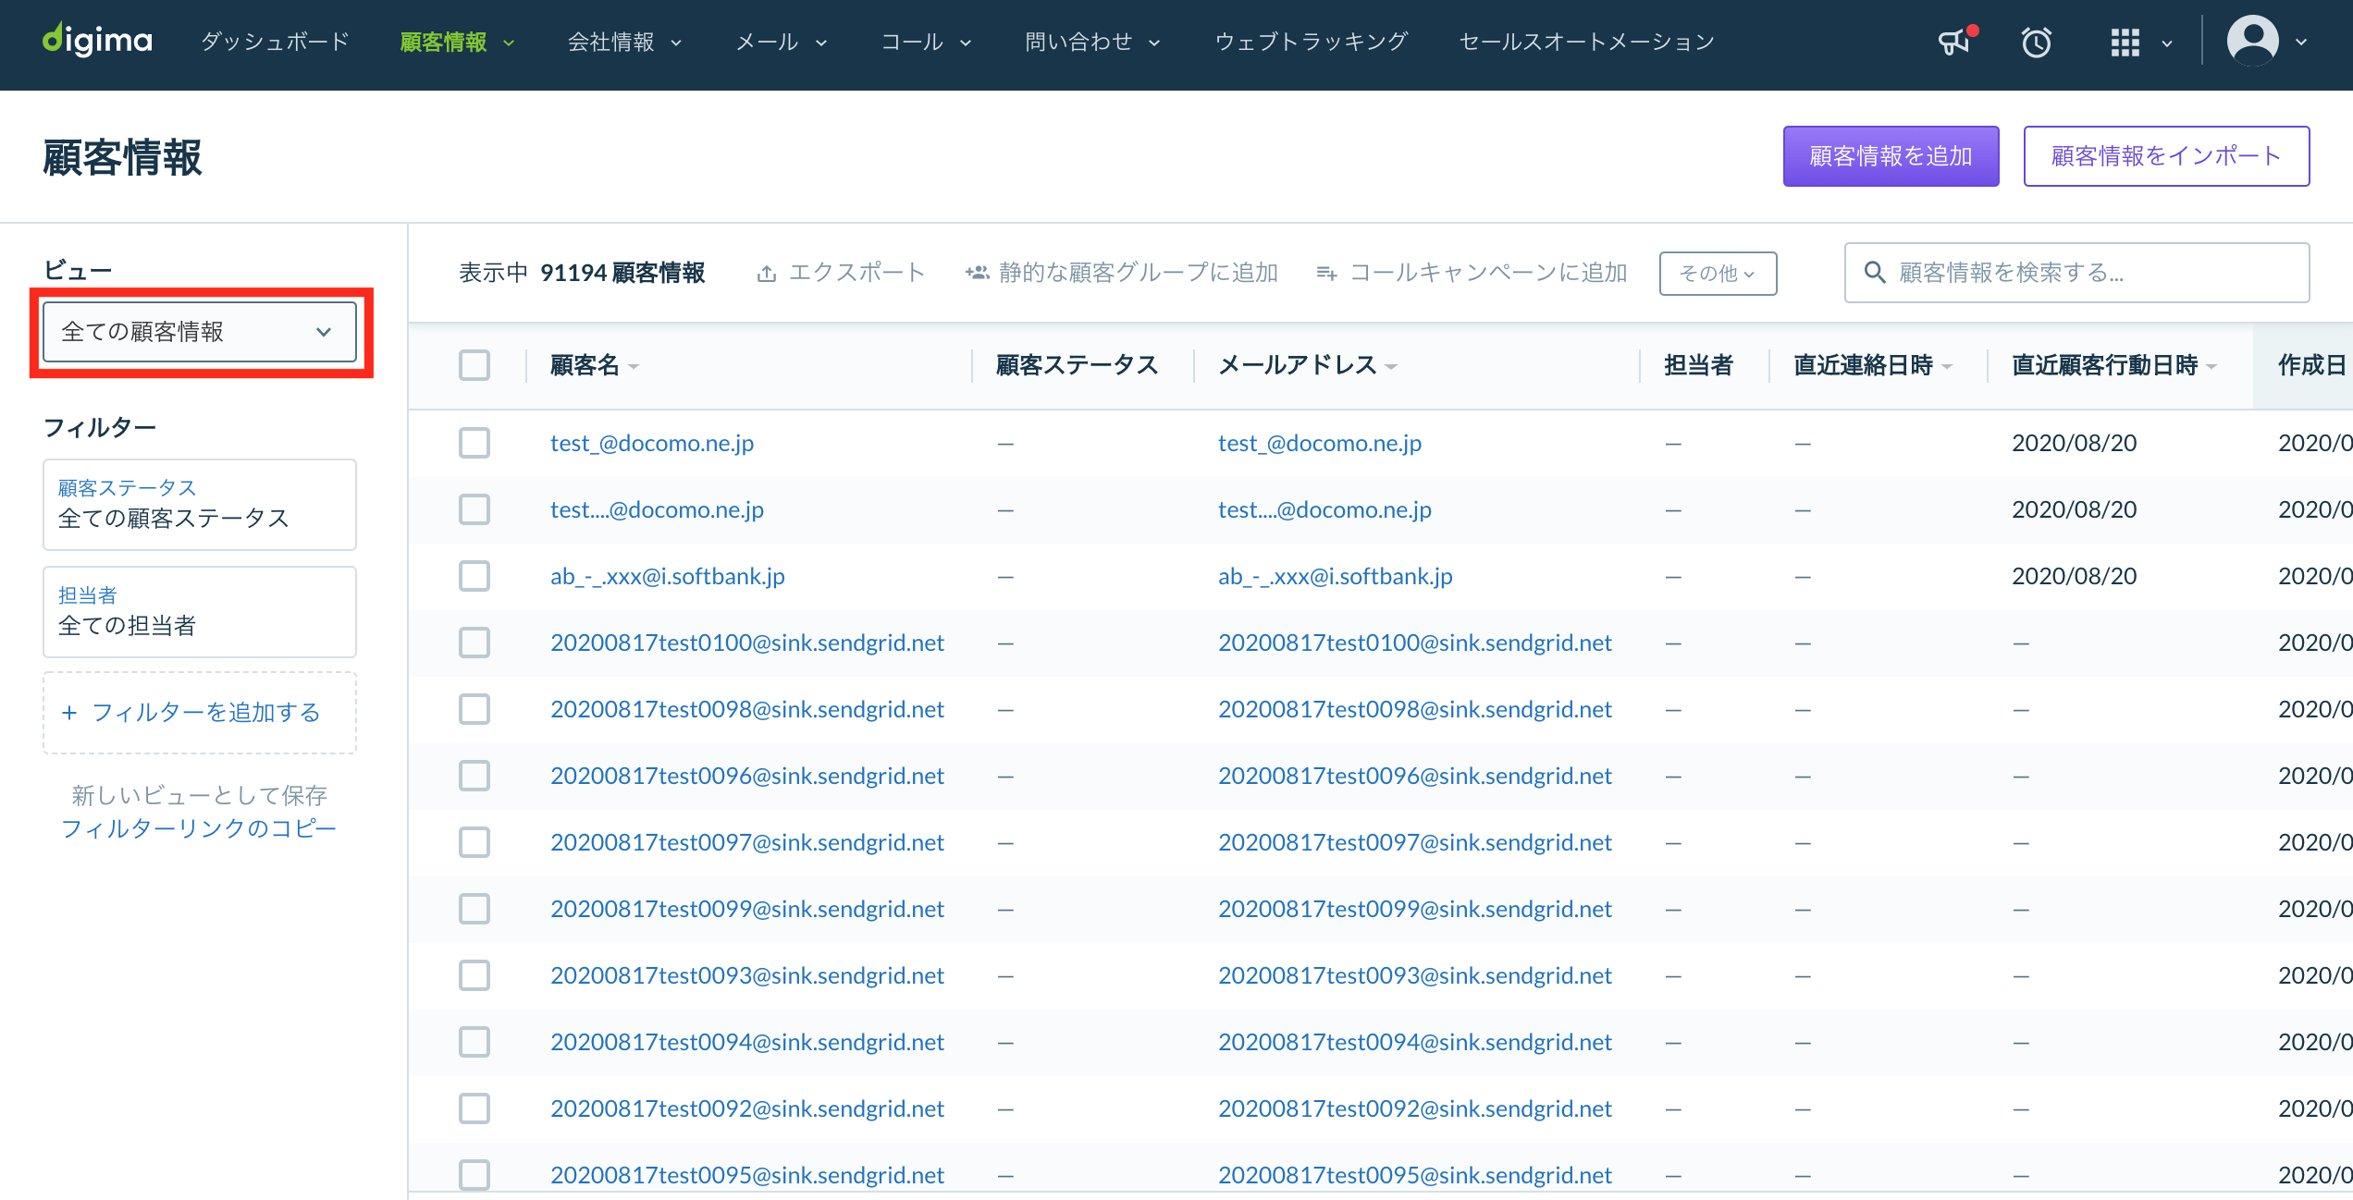
Task: Check the row test....@docomo.ne.jp
Action: click(x=474, y=509)
